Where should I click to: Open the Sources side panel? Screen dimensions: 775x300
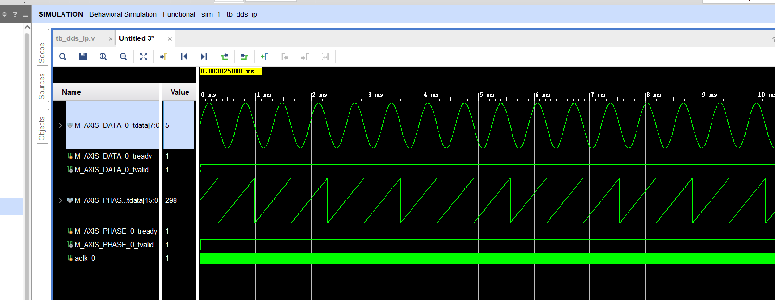click(42, 86)
